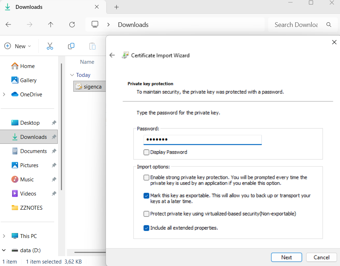This screenshot has height=266, width=340.
Task: Toggle Include all extended properties checkbox
Action: point(146,228)
